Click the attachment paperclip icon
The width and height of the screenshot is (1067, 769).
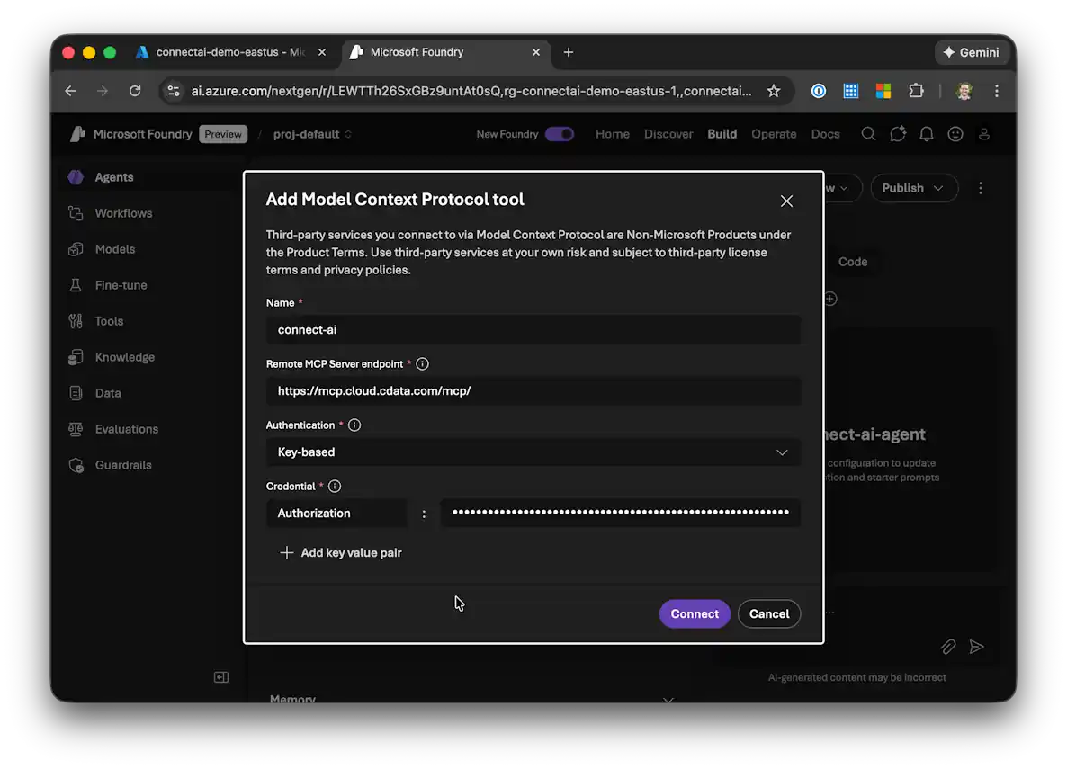pos(948,647)
